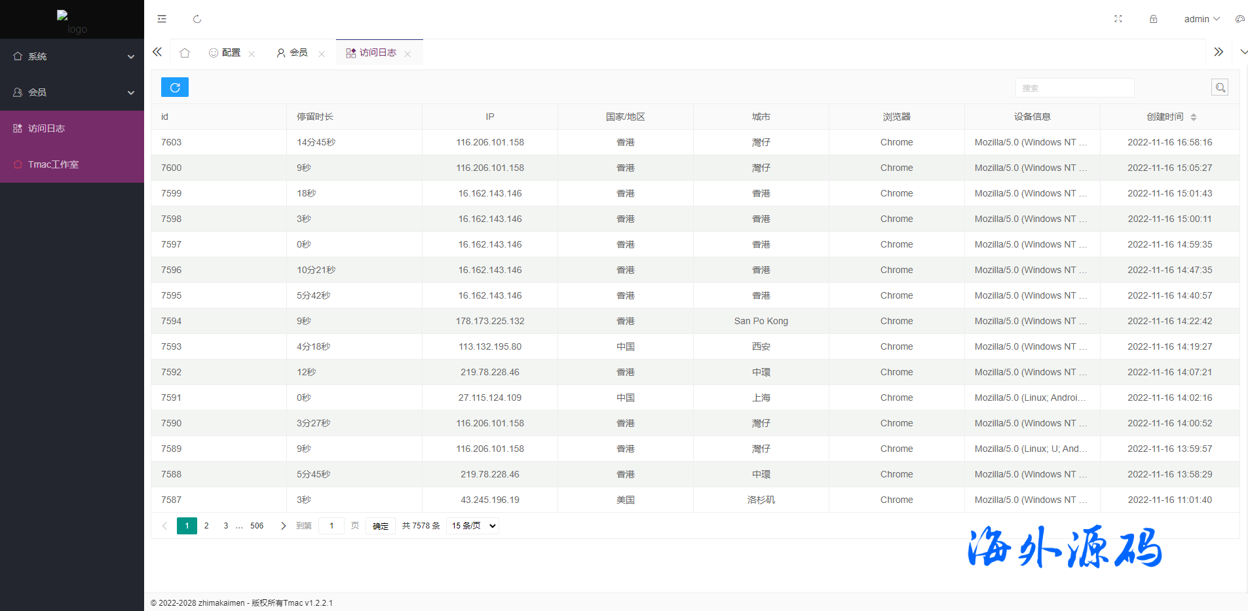Click the lock screen icon
The height and width of the screenshot is (611, 1248).
(x=1153, y=19)
